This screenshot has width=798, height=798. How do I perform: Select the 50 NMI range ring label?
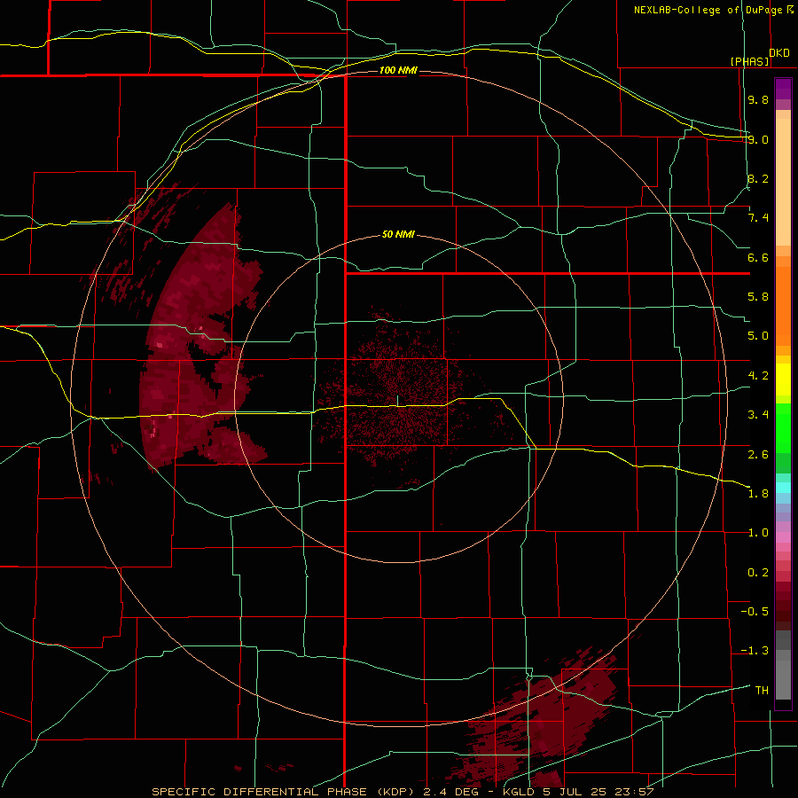tap(398, 234)
